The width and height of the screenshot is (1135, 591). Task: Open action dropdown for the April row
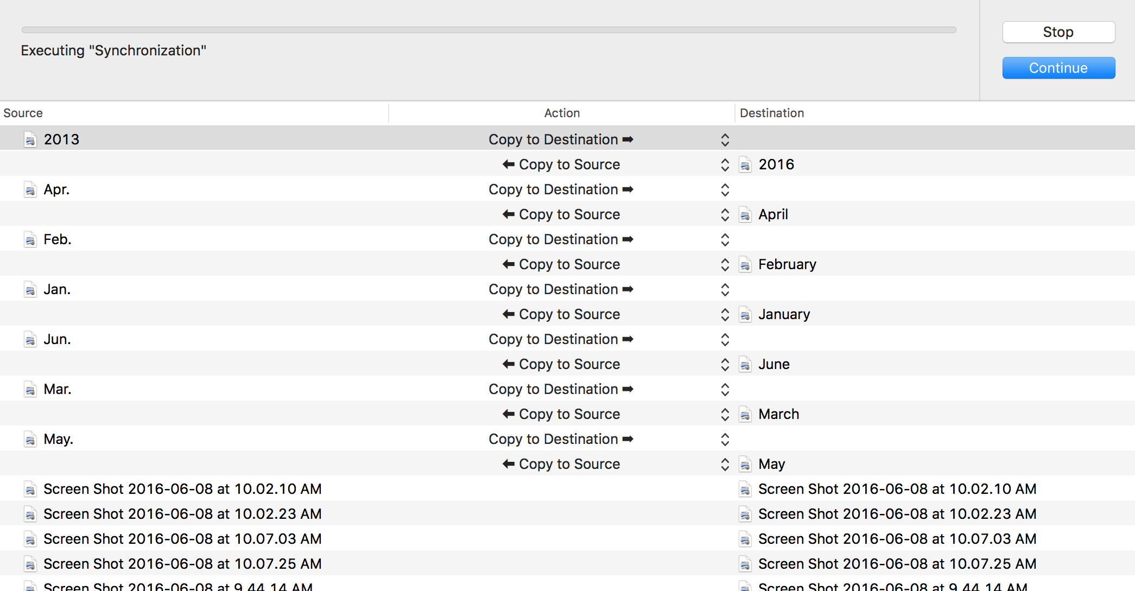coord(725,214)
